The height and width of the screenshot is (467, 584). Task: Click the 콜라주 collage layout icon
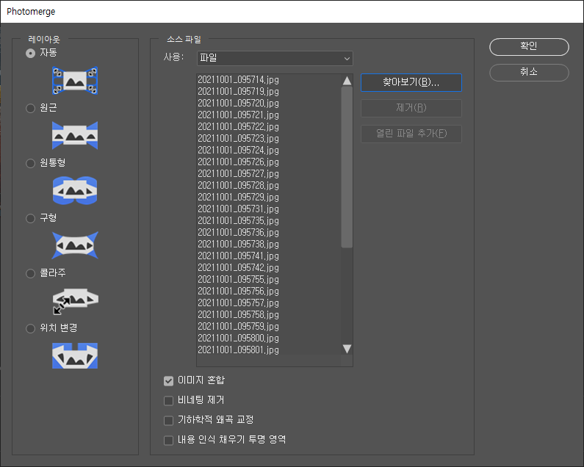[x=75, y=300]
